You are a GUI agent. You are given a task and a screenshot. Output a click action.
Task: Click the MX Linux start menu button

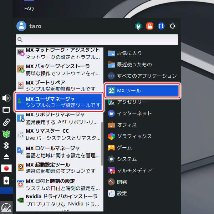(x=6, y=208)
